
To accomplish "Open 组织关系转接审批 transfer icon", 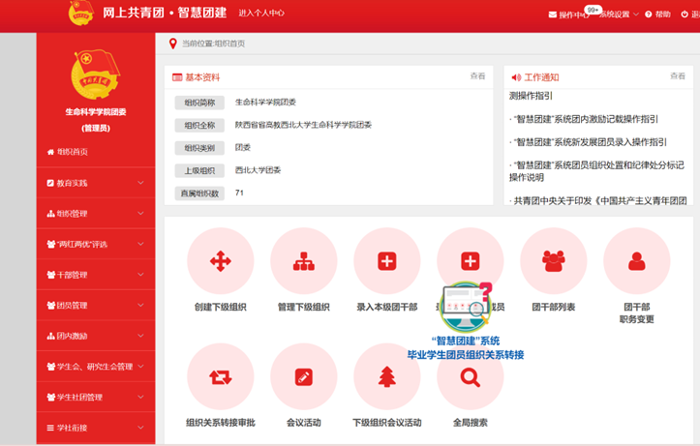I will (x=221, y=377).
